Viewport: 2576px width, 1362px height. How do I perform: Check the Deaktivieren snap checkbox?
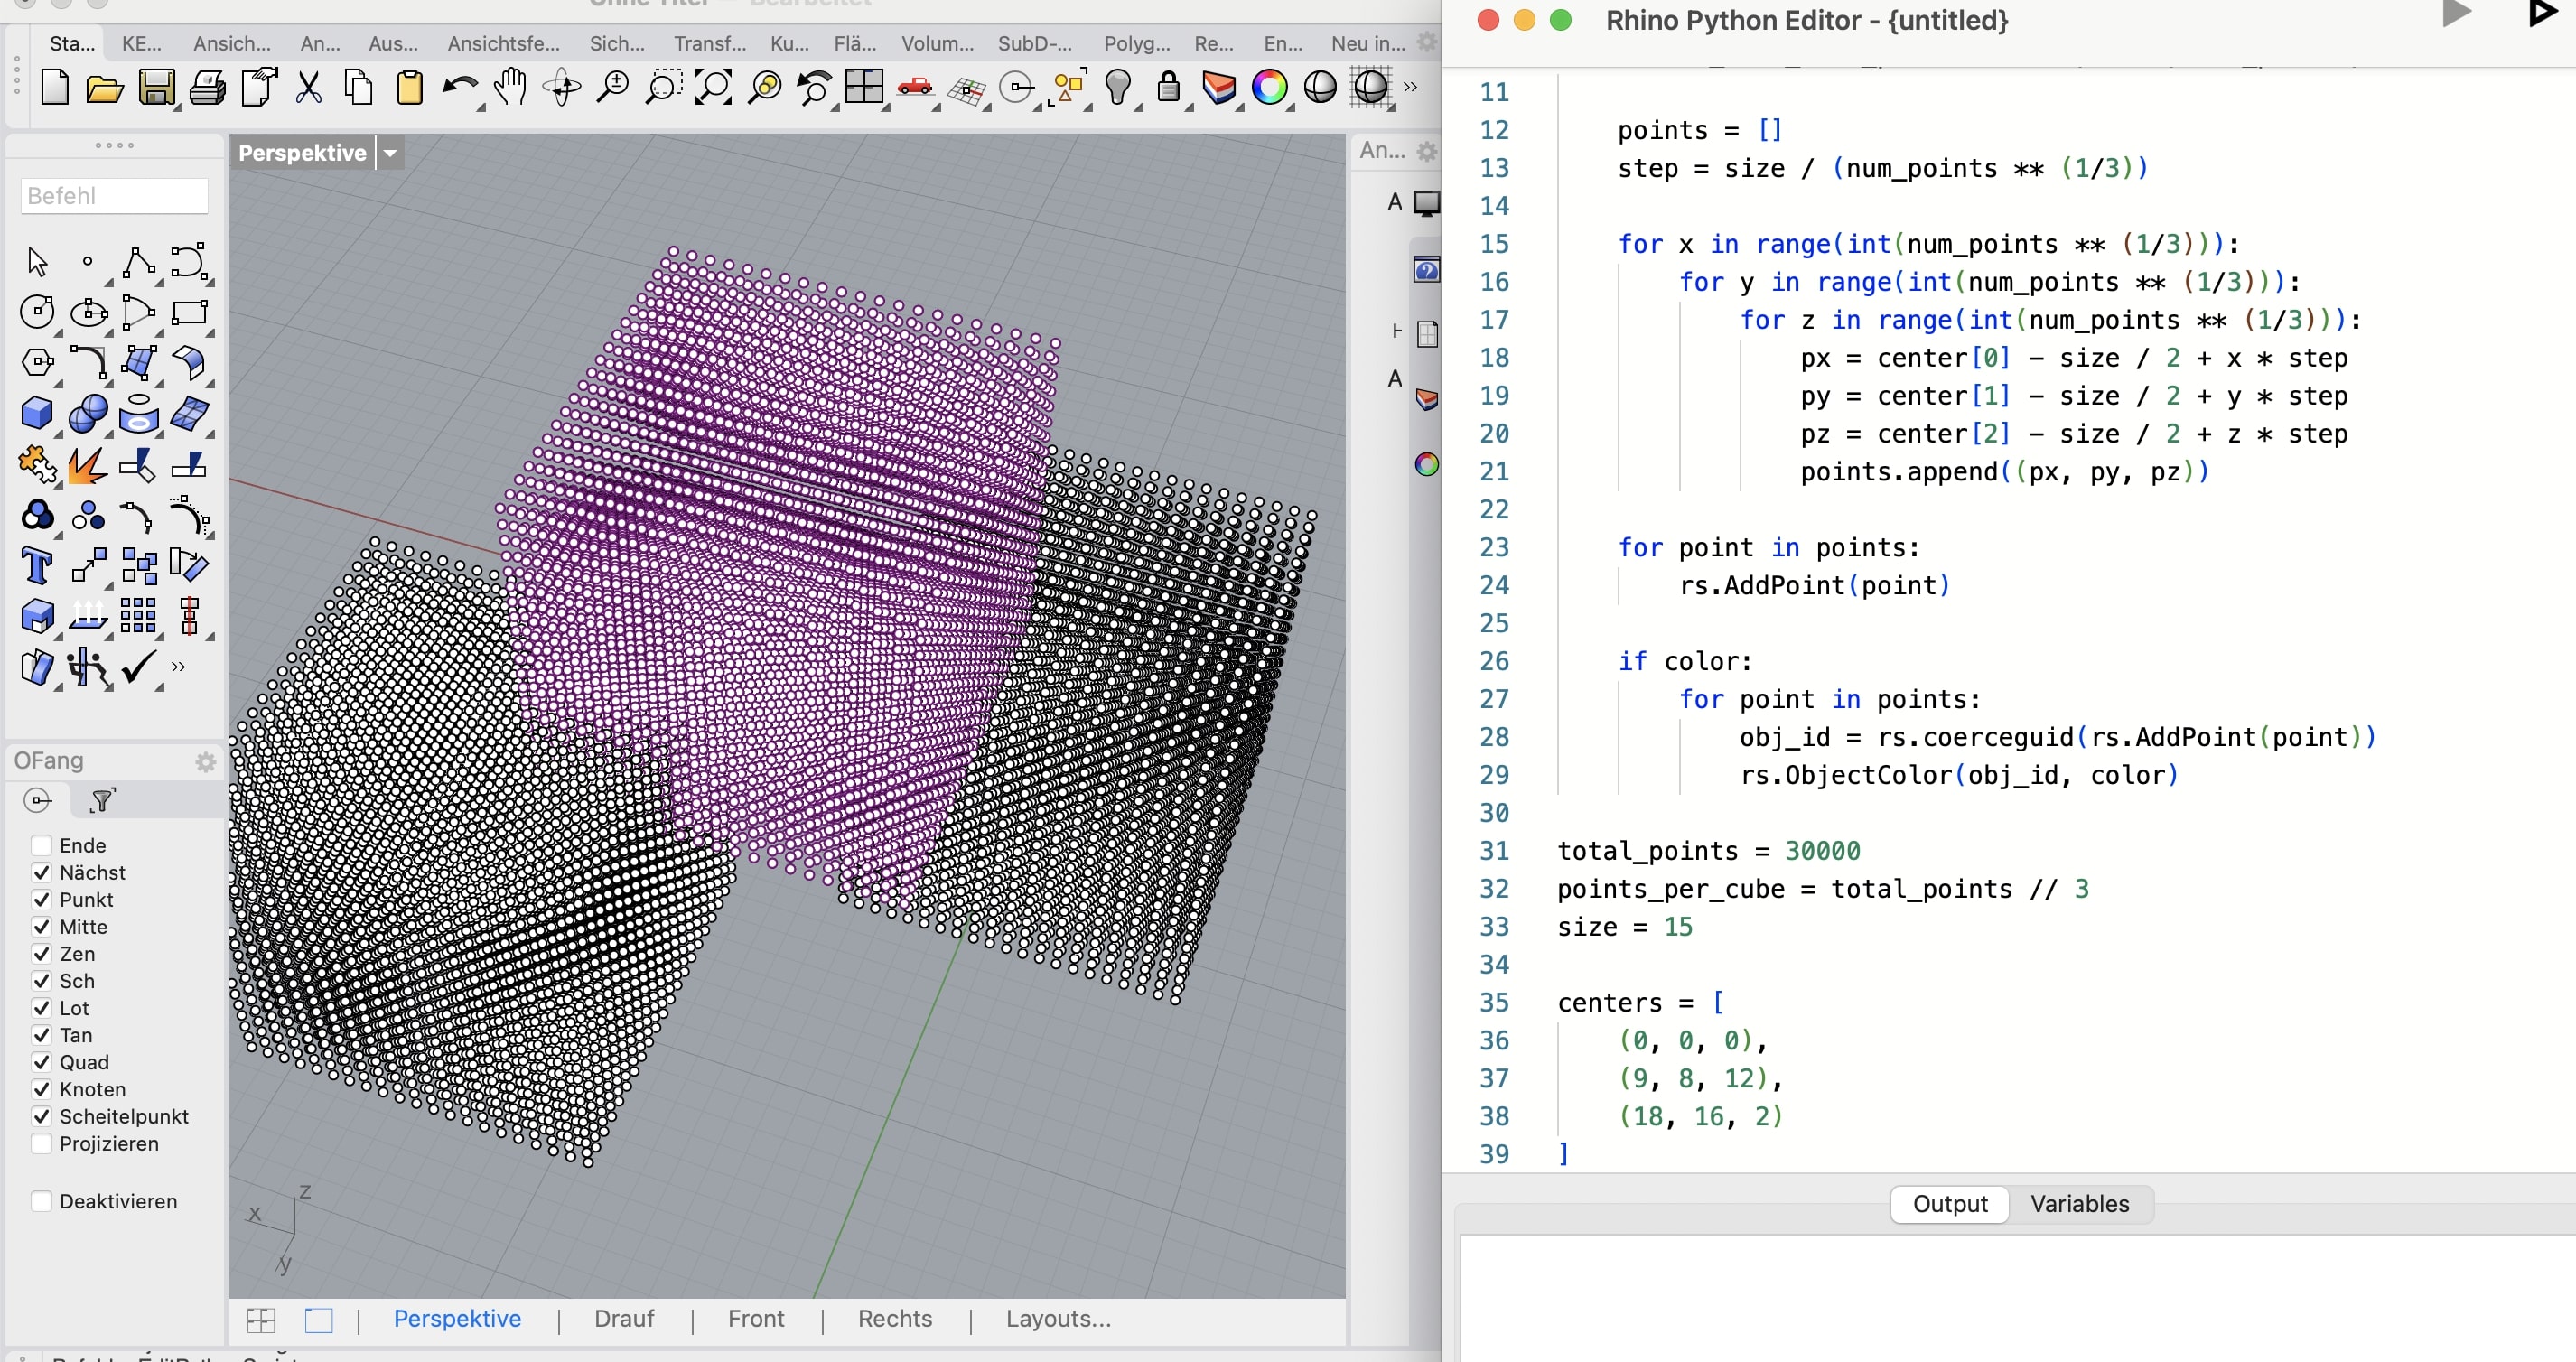[41, 1201]
